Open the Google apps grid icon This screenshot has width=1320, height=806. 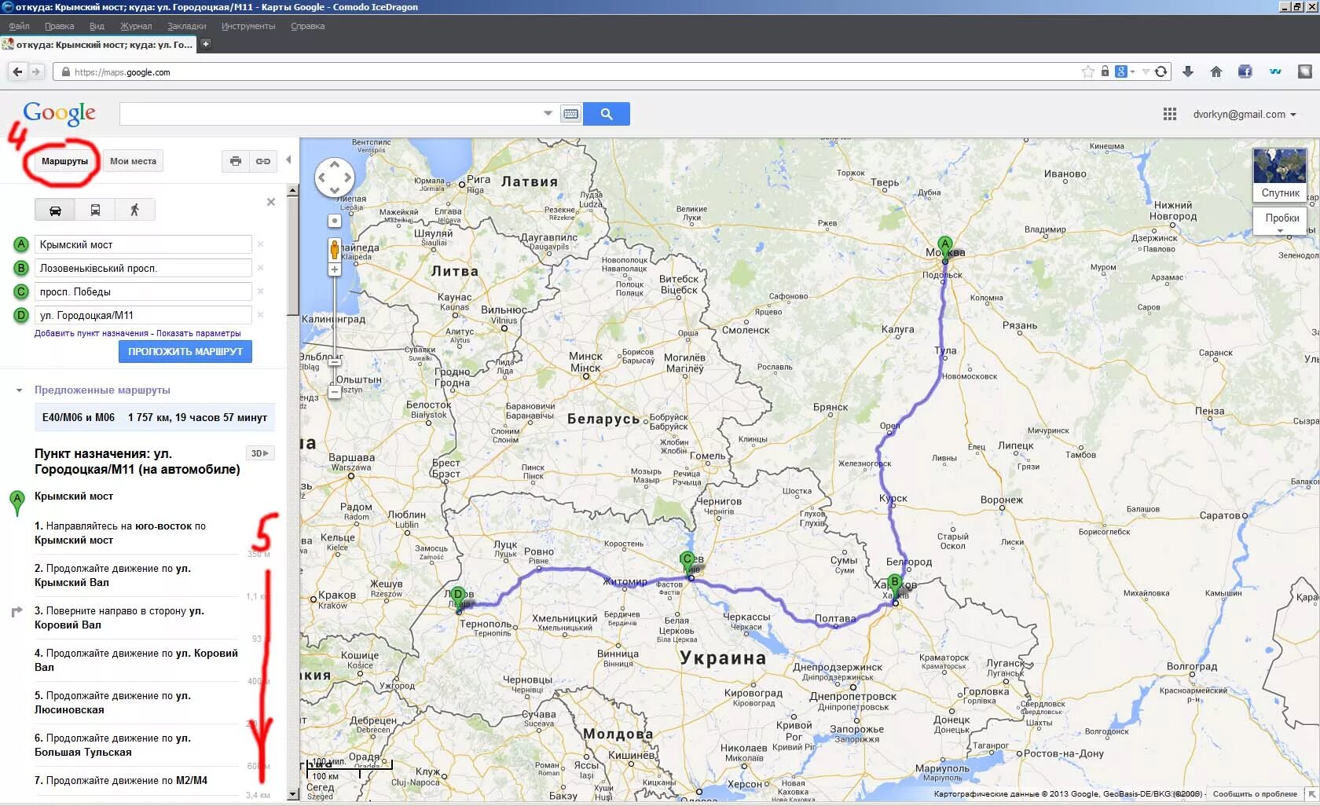[x=1170, y=114]
